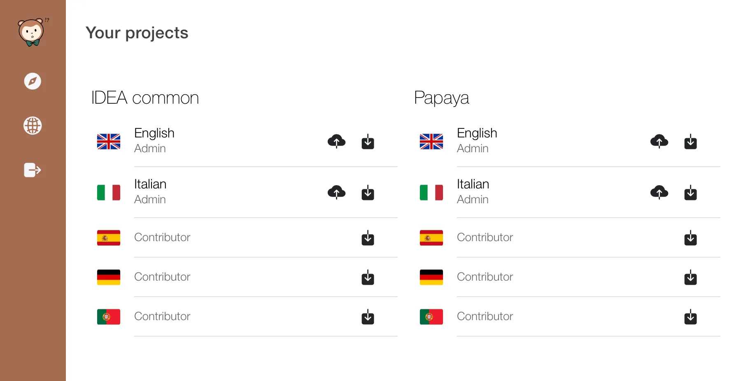Download English file for Papaya
Screen dimensions: 755x381
[x=690, y=142]
